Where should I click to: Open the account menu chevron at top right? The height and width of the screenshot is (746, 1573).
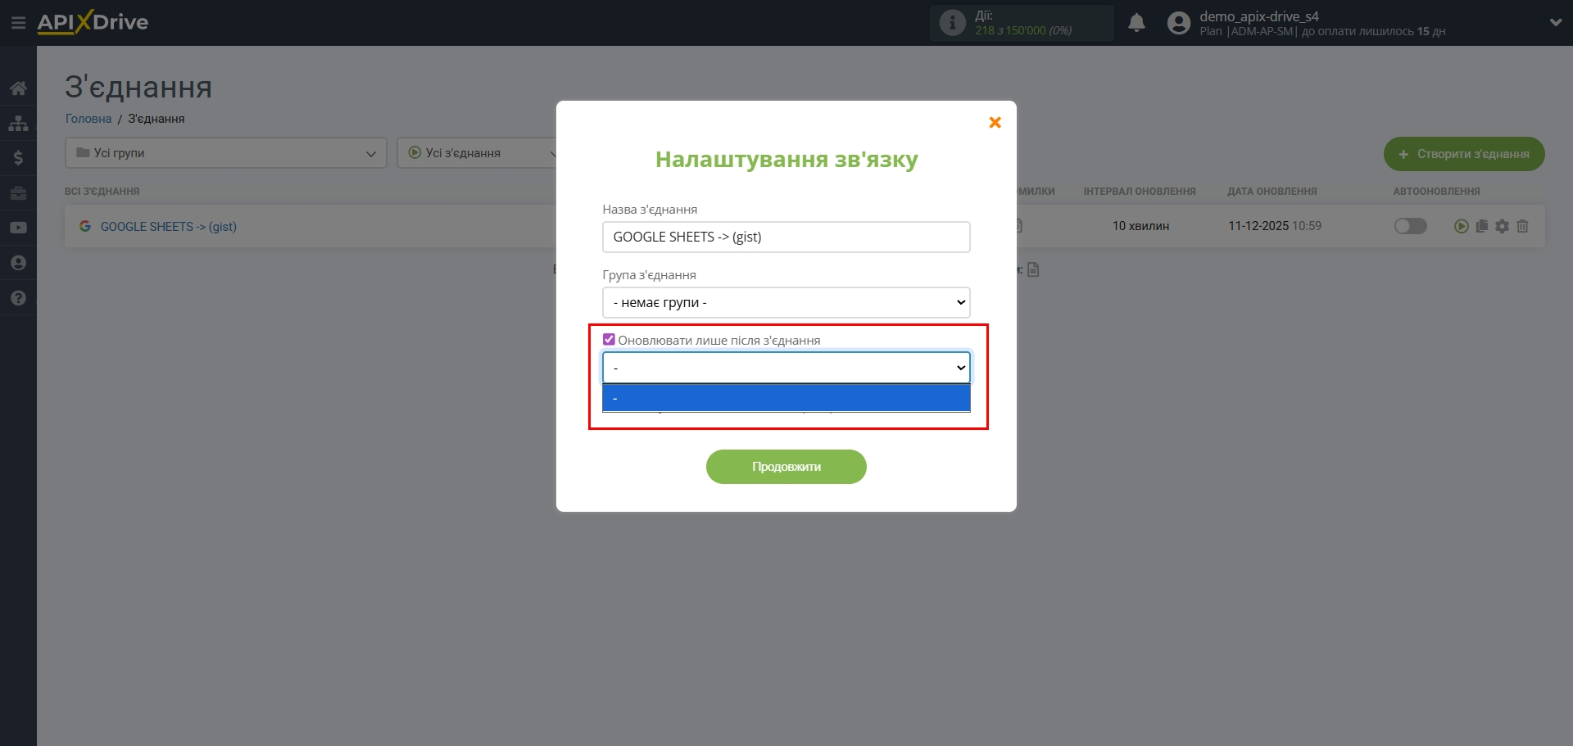click(1556, 22)
